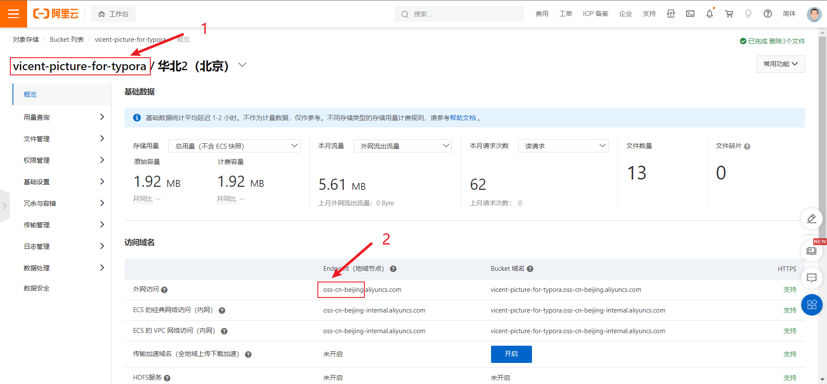Click the 已完成 删除3个文件 status
This screenshot has height=384, width=827.
[x=772, y=41]
